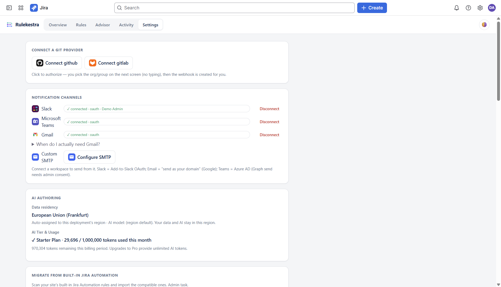Image resolution: width=501 pixels, height=287 pixels.
Task: Click the Custom SMTP mail icon
Action: click(35, 157)
